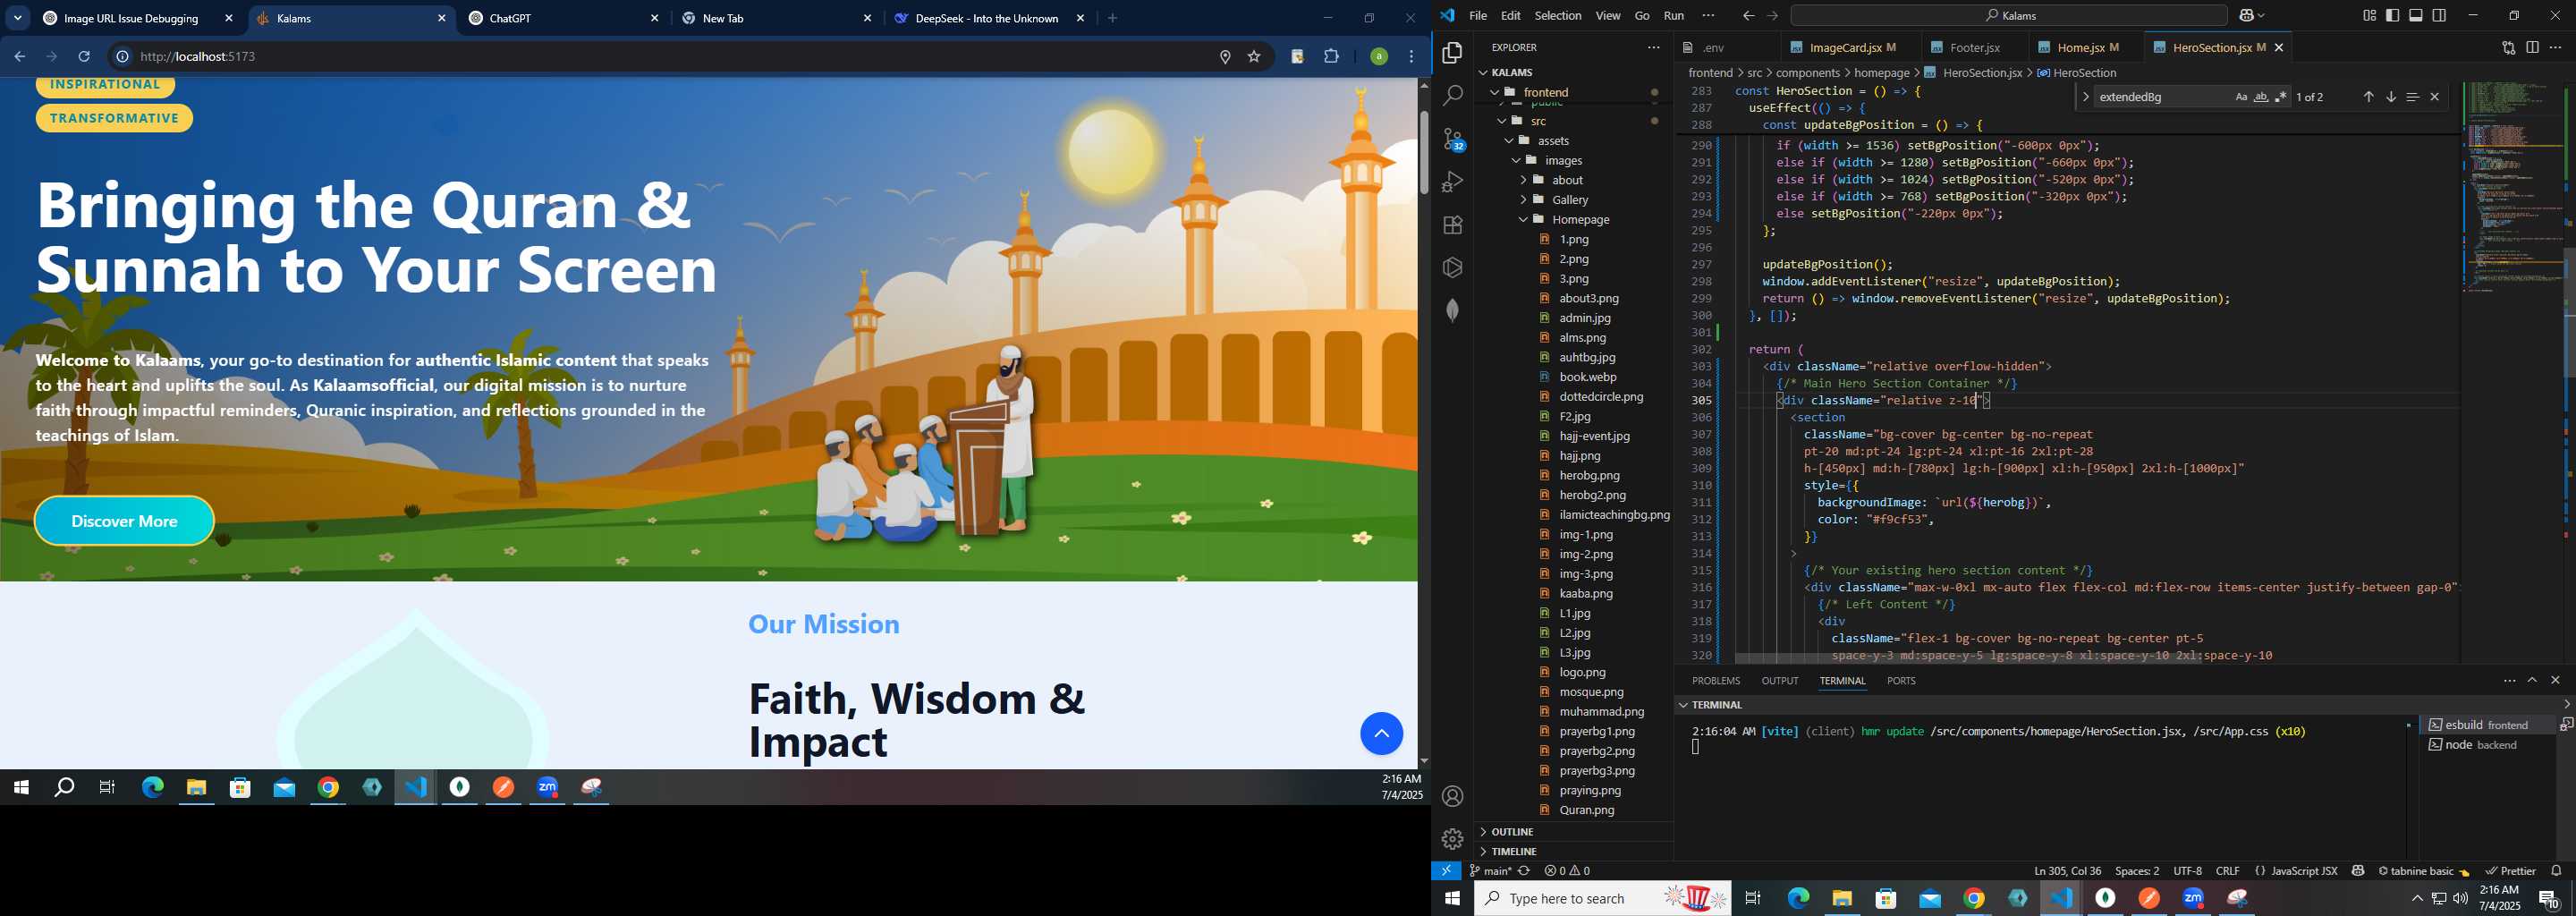Toggle Replace row in find widget
The height and width of the screenshot is (916, 2576).
2085,97
